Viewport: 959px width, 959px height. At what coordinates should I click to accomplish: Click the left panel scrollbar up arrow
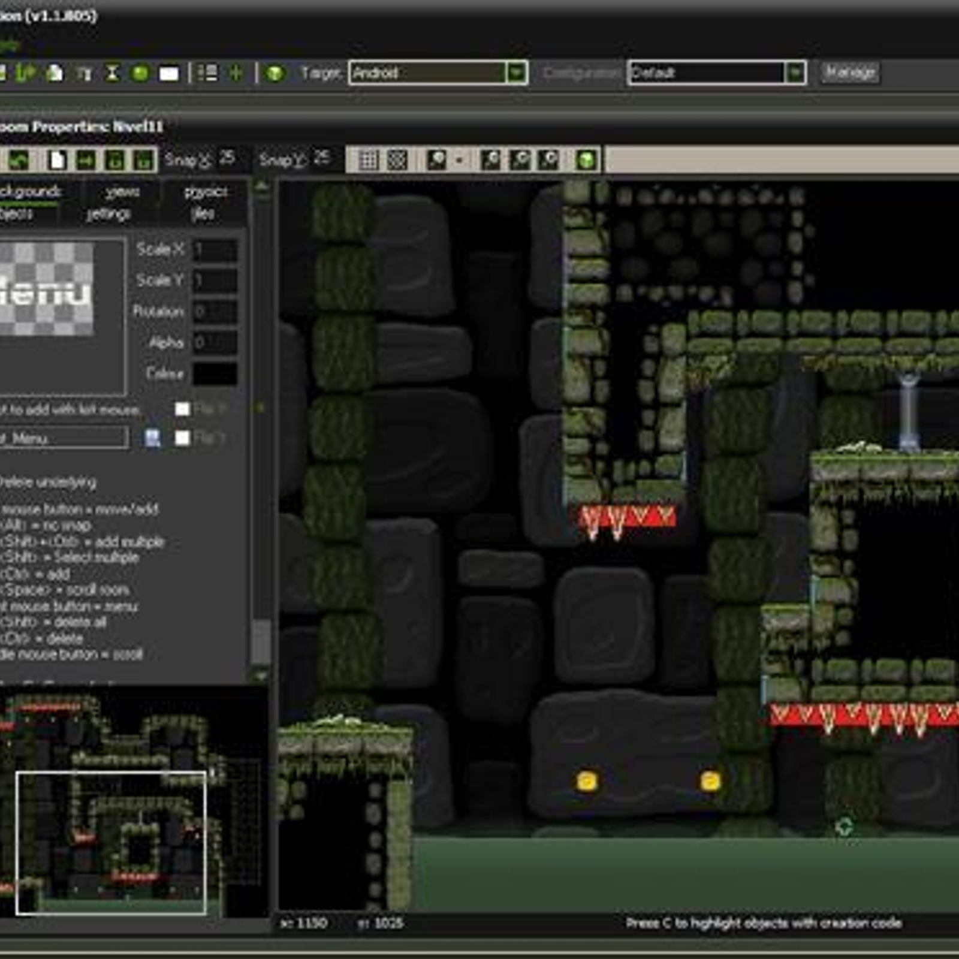click(x=261, y=186)
